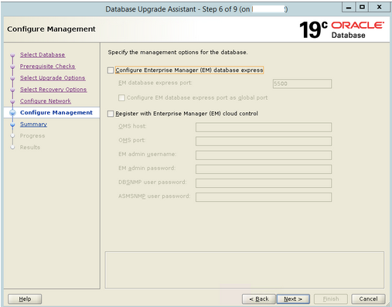This screenshot has height=307, width=392.
Task: Click the Results step label
Action: [x=30, y=148]
